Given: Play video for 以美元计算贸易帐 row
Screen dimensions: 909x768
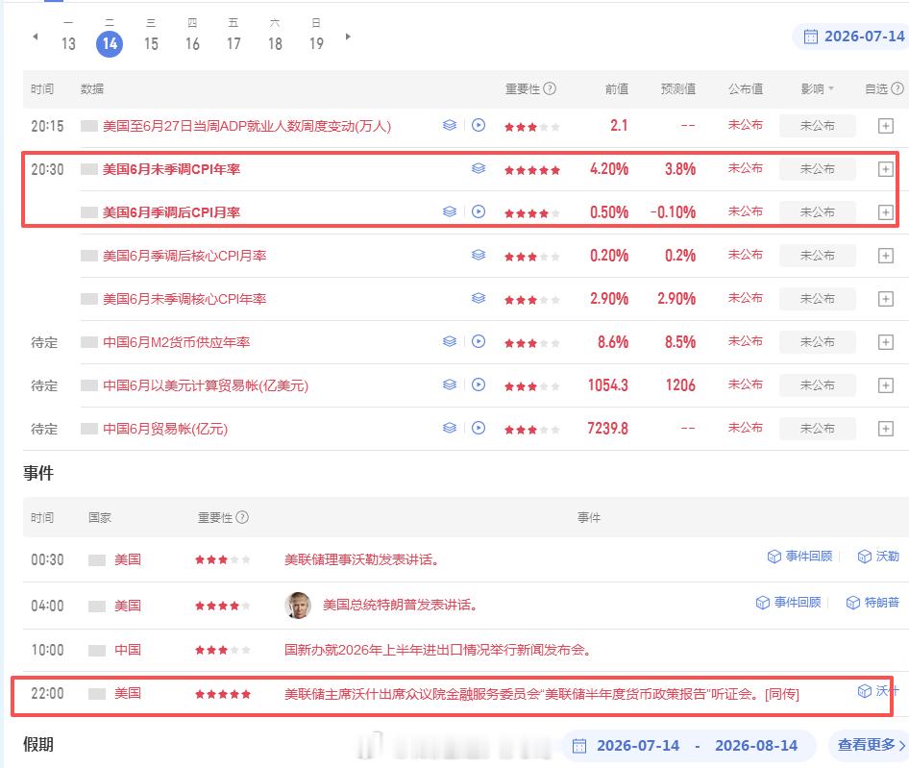Looking at the screenshot, I should tap(479, 384).
